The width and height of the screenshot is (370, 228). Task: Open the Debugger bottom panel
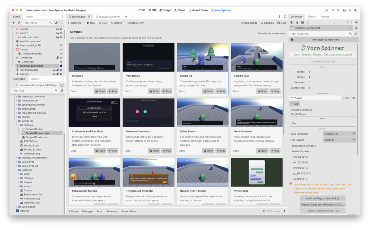pos(87,211)
